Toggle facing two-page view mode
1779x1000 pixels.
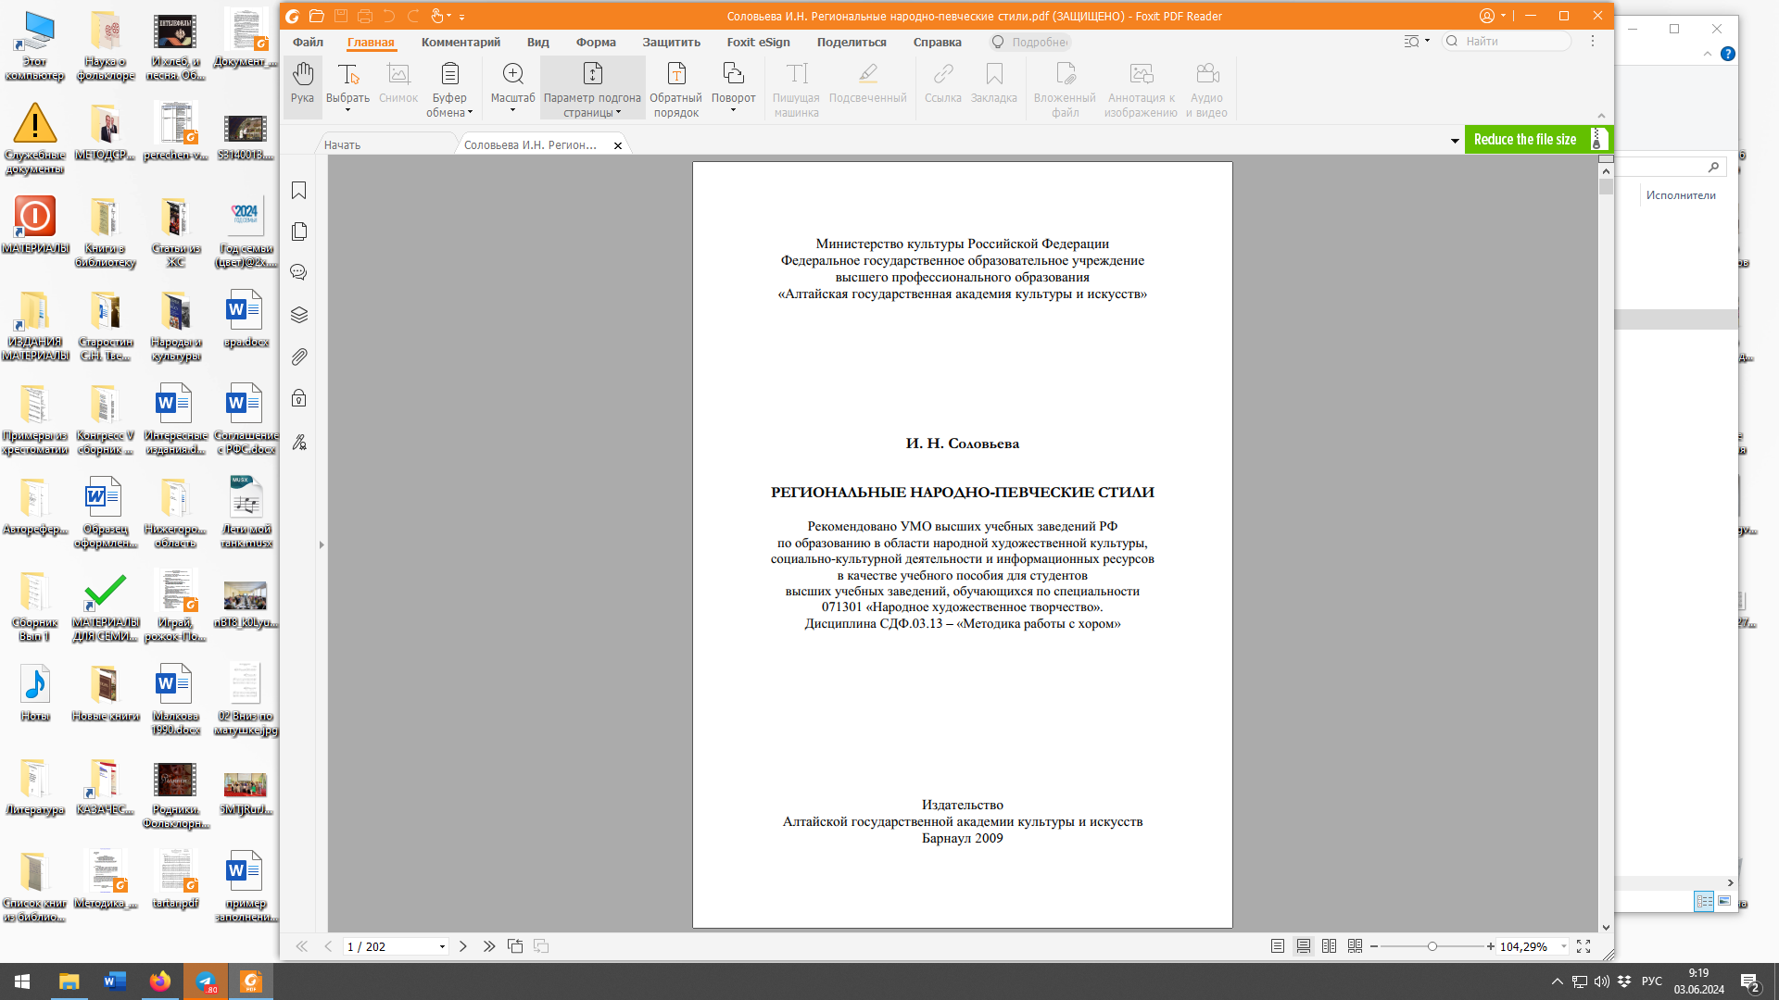pyautogui.click(x=1330, y=946)
